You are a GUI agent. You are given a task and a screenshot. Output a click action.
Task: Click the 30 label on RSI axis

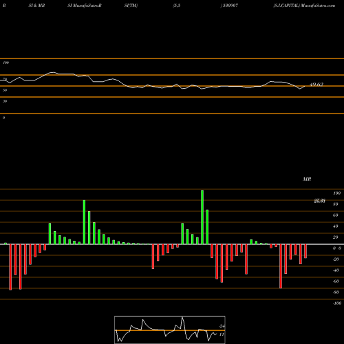(5, 101)
